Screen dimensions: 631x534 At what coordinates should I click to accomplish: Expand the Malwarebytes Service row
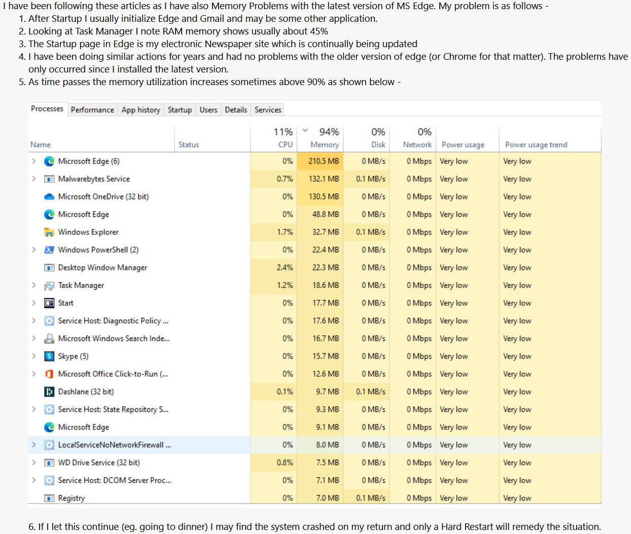34,179
